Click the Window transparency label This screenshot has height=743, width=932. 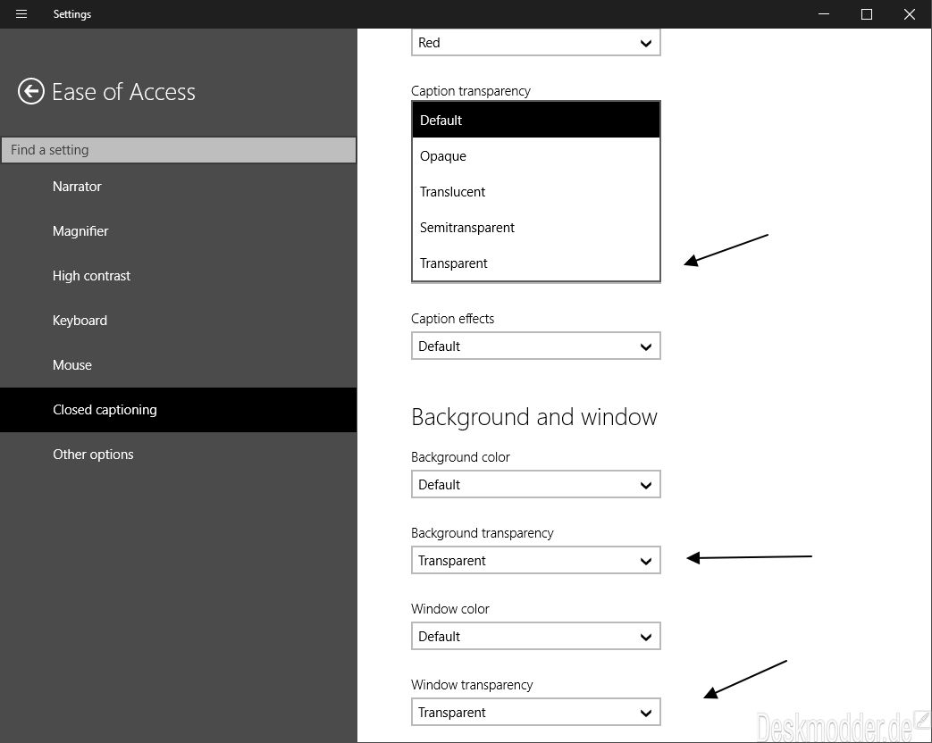click(472, 685)
